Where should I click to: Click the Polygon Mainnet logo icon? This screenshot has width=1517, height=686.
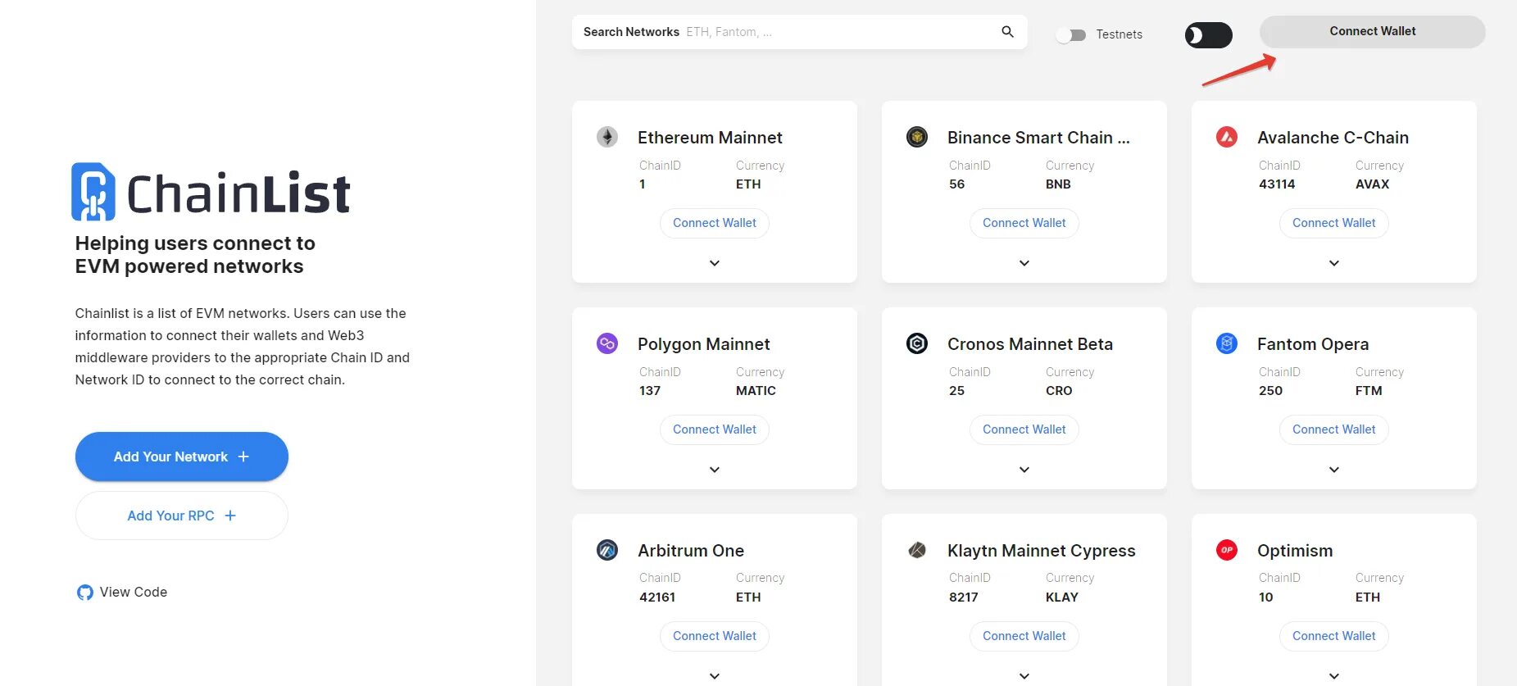point(606,343)
